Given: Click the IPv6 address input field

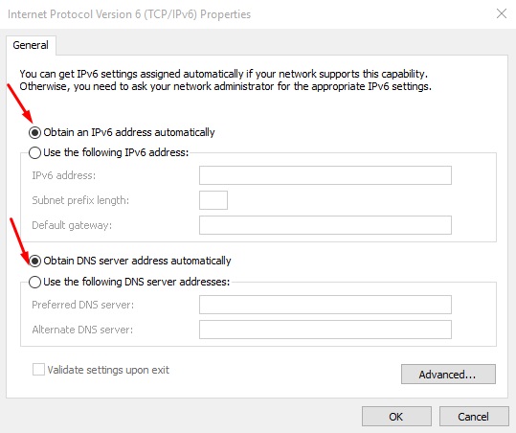Looking at the screenshot, I should 325,175.
